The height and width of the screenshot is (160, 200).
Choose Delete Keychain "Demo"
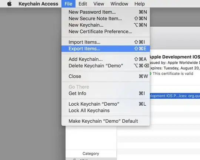tap(106, 66)
